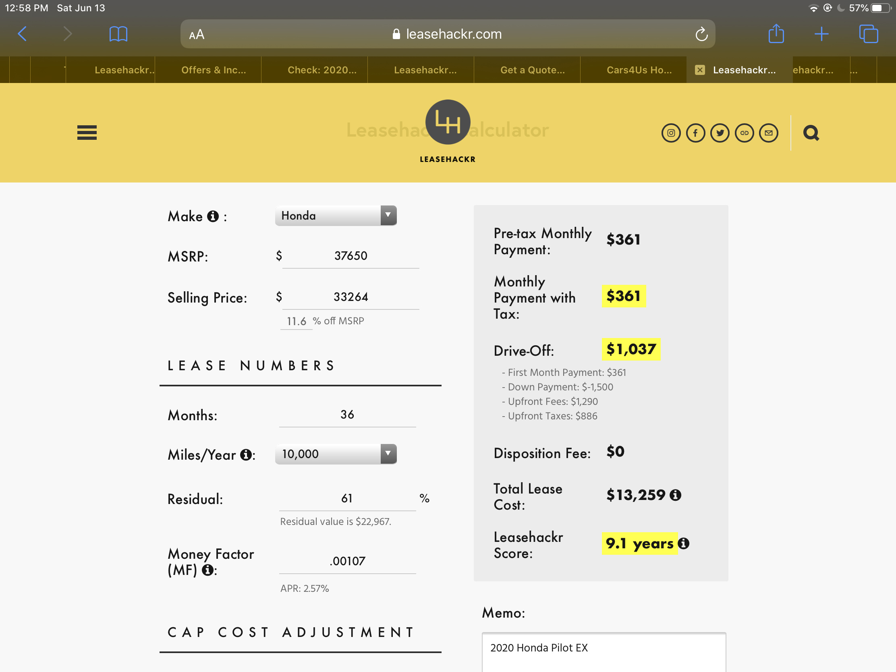The image size is (896, 672).
Task: Tap the Safari share icon
Action: pos(776,33)
